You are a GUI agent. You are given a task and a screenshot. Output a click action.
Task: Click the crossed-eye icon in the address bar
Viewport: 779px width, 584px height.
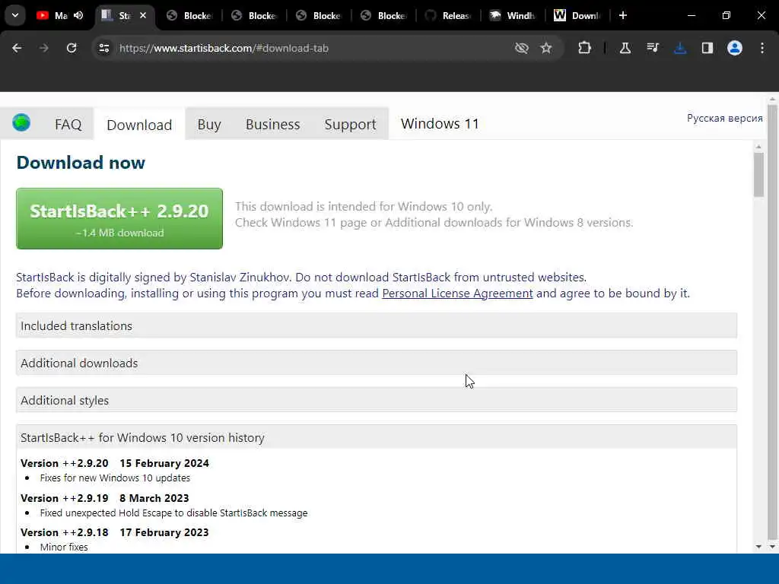click(521, 48)
